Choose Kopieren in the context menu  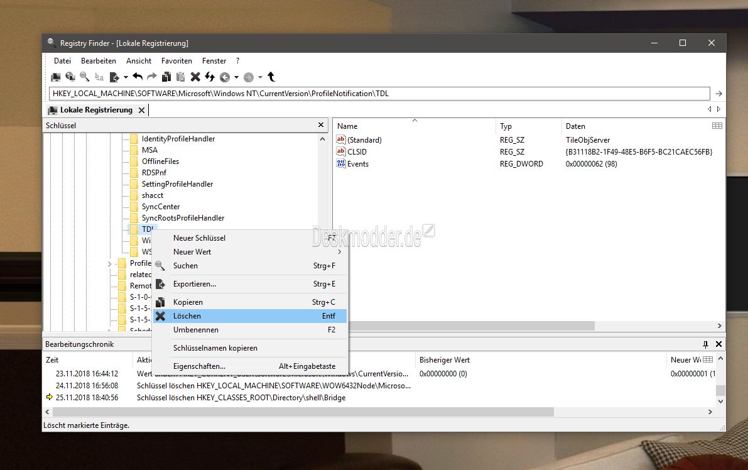(251, 302)
